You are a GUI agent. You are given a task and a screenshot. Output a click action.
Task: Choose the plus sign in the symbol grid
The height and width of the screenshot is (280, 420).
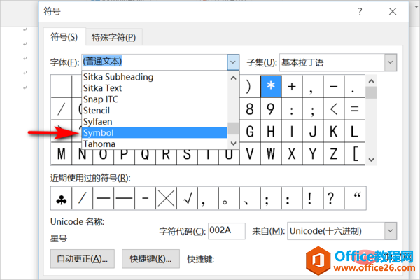coord(291,87)
